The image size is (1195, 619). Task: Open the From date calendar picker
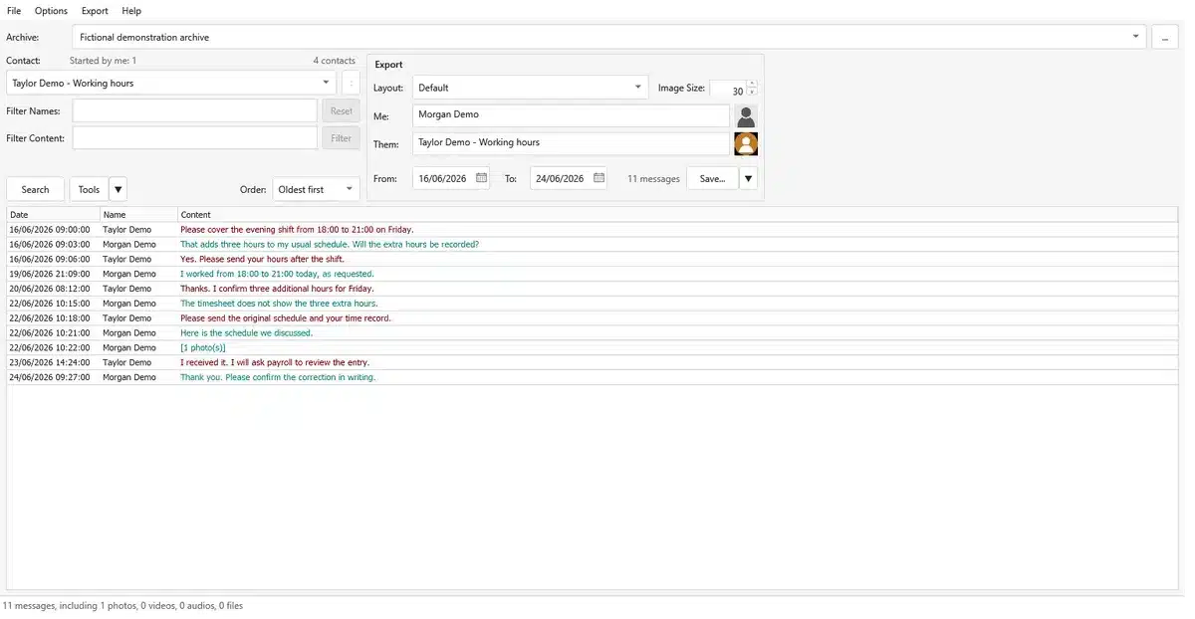(482, 178)
